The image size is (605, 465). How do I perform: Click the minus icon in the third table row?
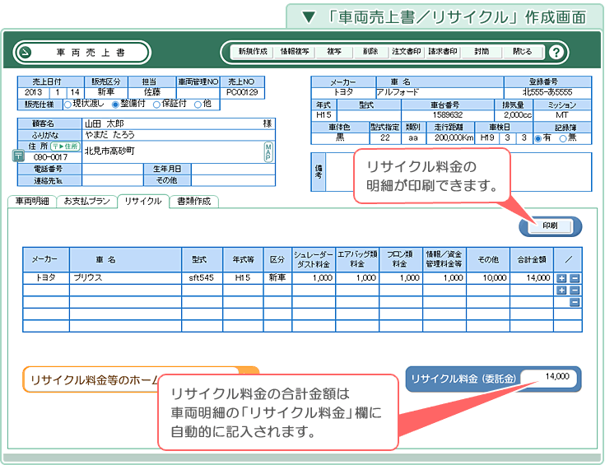[x=575, y=303]
